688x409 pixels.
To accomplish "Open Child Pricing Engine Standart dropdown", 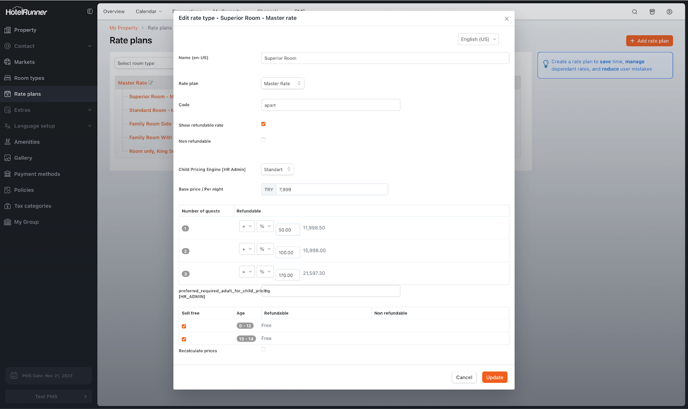I will pyautogui.click(x=277, y=169).
